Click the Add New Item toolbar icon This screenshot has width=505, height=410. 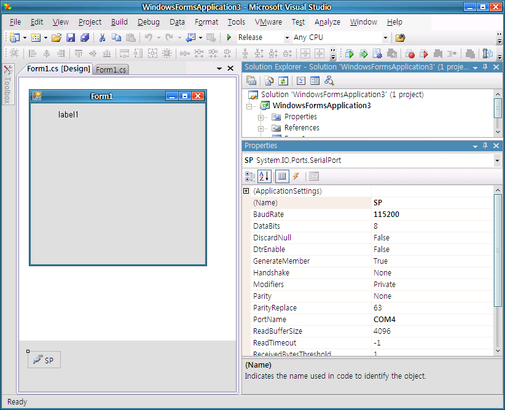point(36,37)
